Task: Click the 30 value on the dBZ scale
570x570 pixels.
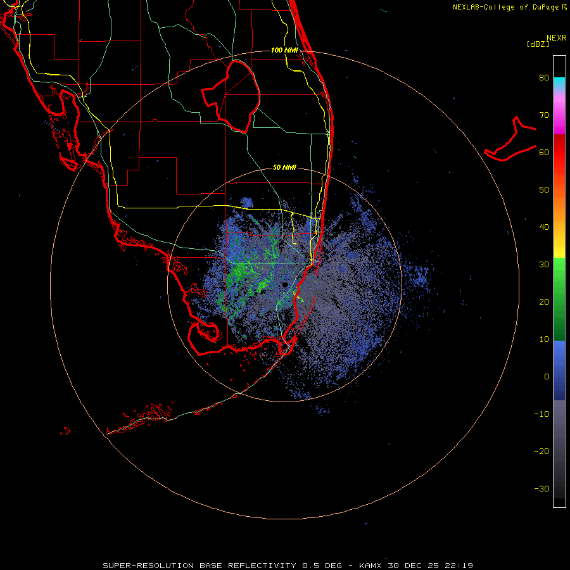Action: coord(544,265)
